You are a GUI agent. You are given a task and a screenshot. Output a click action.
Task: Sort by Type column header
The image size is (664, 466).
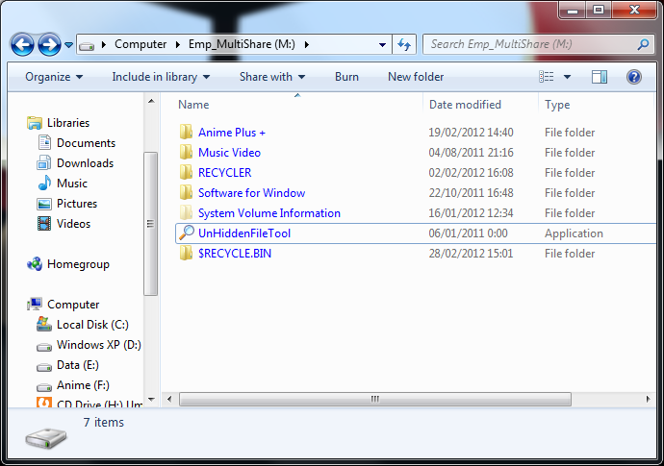(x=557, y=105)
